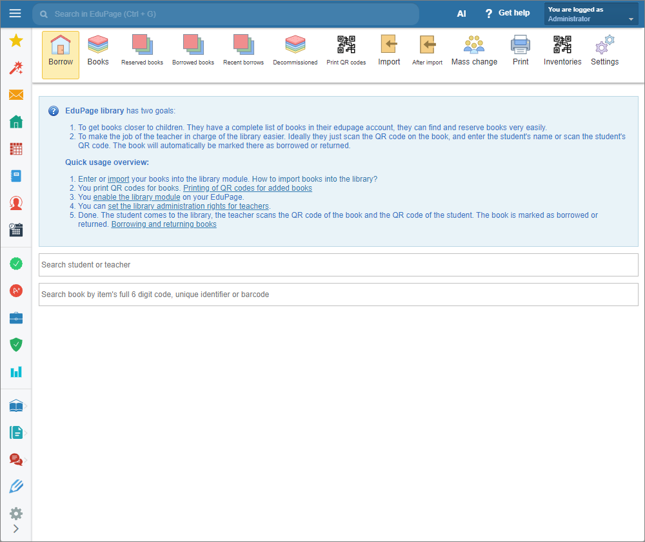This screenshot has width=645, height=542.
Task: Open the Decommissioned books view
Action: tap(295, 51)
